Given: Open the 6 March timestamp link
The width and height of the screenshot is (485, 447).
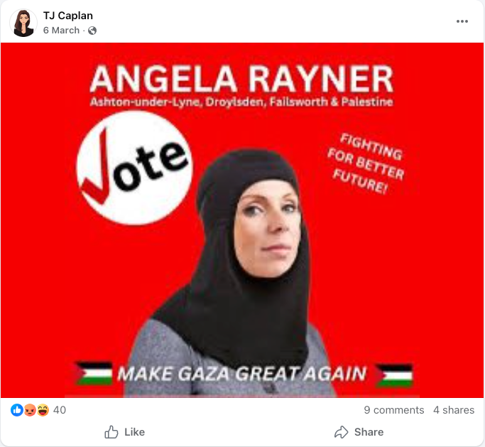Looking at the screenshot, I should (61, 31).
